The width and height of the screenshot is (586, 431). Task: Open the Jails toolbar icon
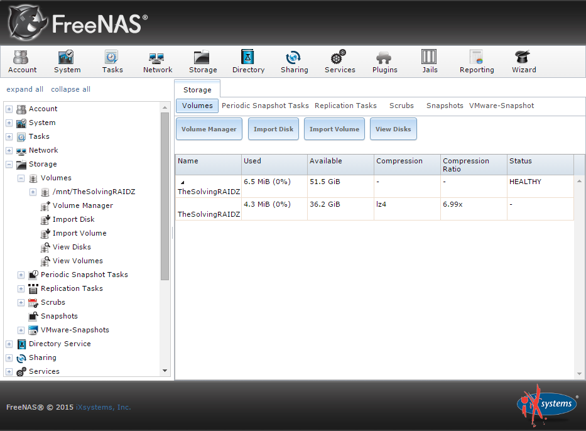[430, 62]
